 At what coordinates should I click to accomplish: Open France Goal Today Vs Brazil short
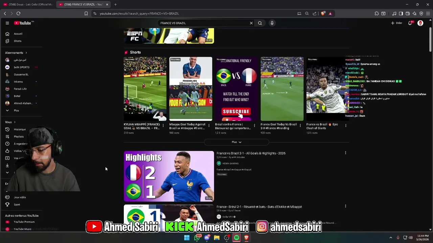(282, 89)
